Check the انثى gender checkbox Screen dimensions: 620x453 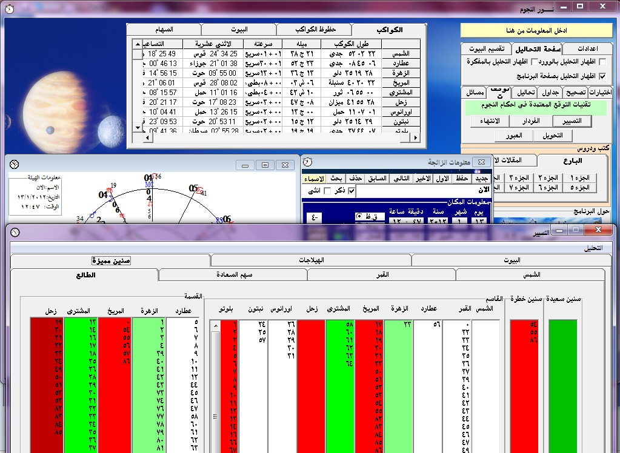coord(328,191)
